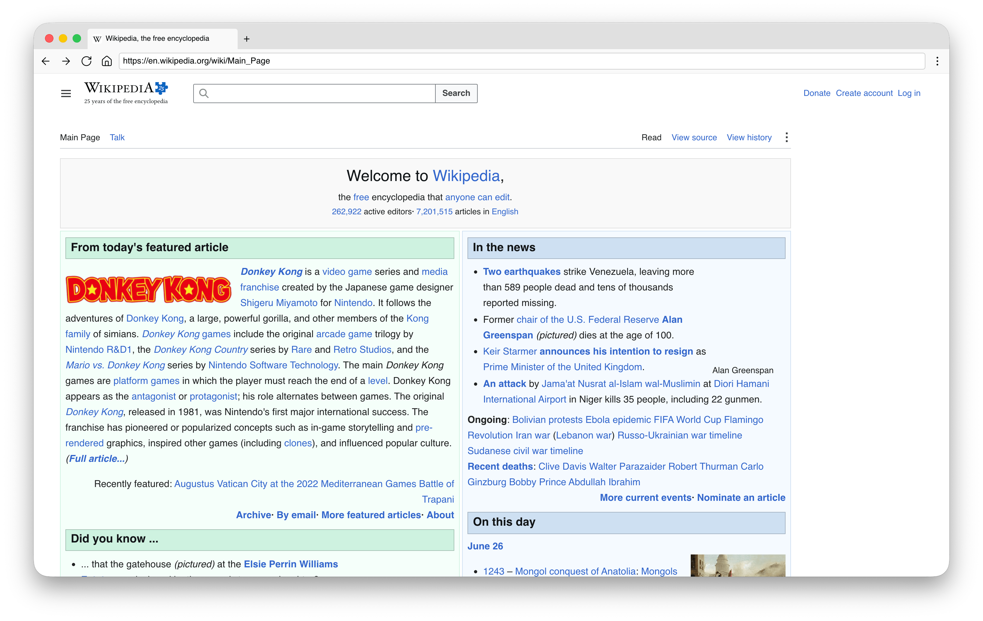
Task: Open the View history tab
Action: pos(749,137)
